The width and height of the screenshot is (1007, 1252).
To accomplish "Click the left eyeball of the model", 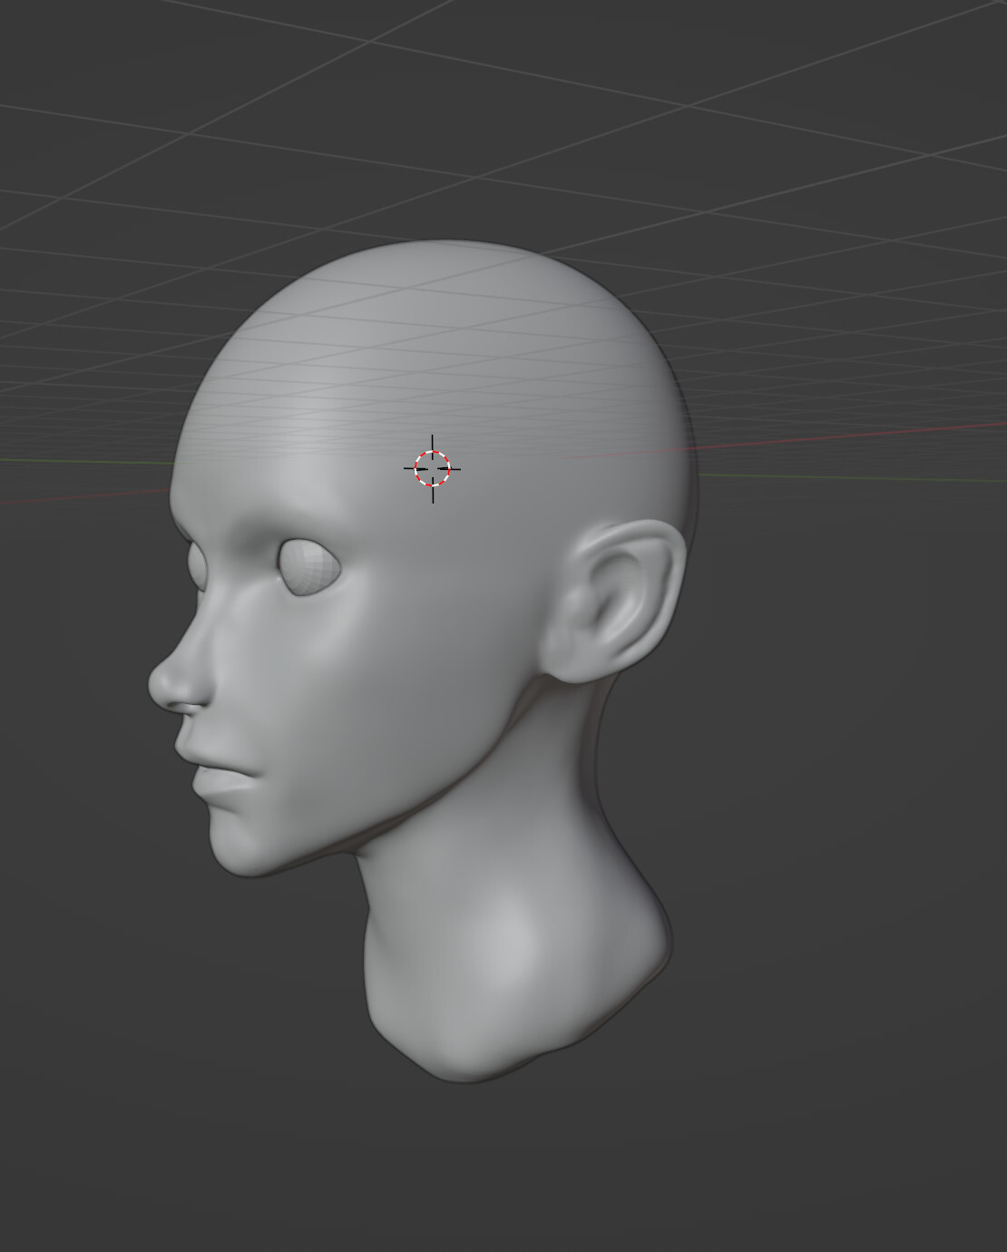I will point(308,564).
